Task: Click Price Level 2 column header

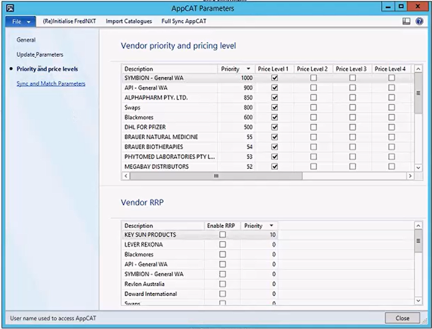Action: pos(313,69)
